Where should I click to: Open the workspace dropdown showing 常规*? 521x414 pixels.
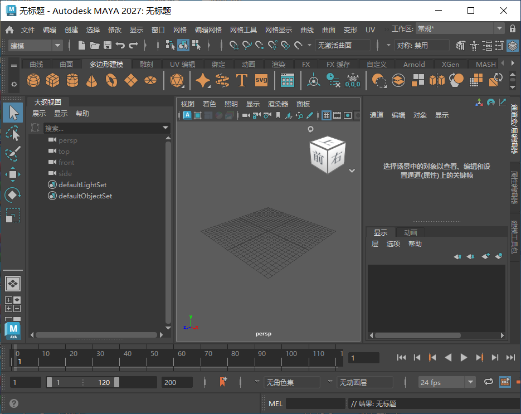point(484,27)
